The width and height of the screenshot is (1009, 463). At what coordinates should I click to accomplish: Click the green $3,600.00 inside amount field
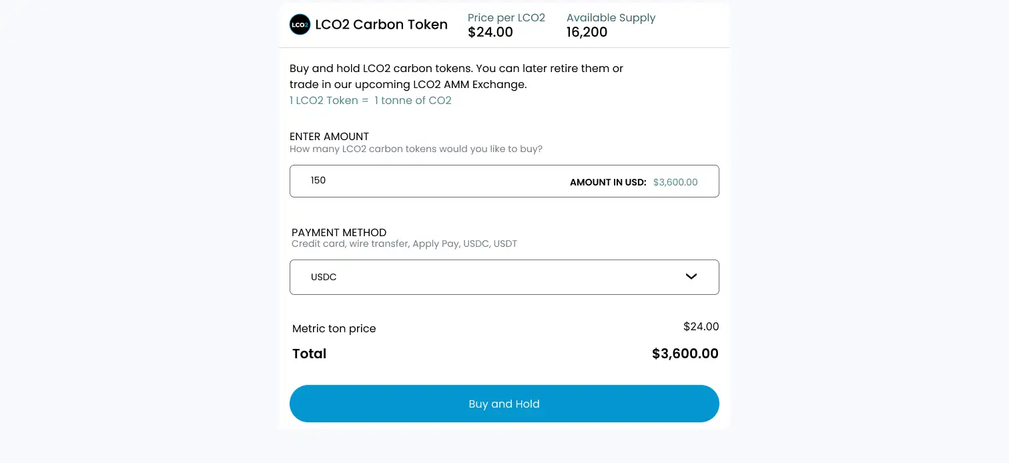pos(675,182)
